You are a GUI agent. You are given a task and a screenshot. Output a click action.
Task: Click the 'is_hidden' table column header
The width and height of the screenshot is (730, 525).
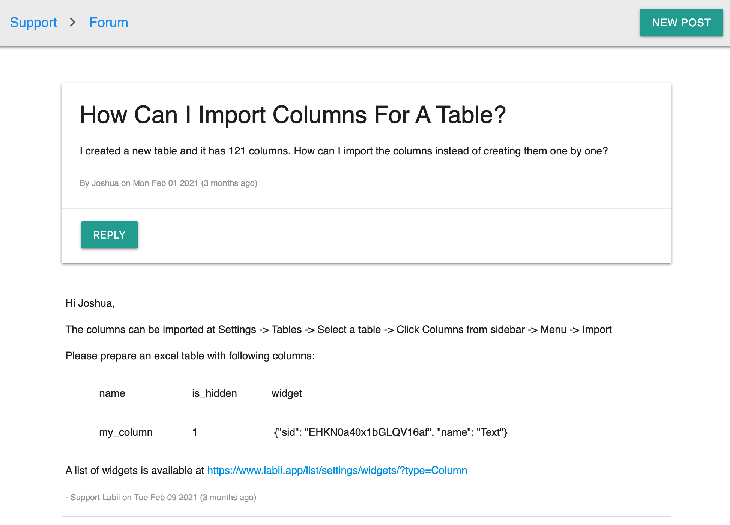tap(214, 393)
